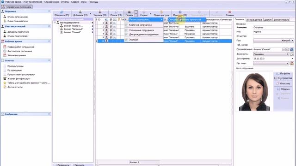The height and width of the screenshot is (166, 296).
Task: Click the Очистить photo button
Action: point(283,83)
